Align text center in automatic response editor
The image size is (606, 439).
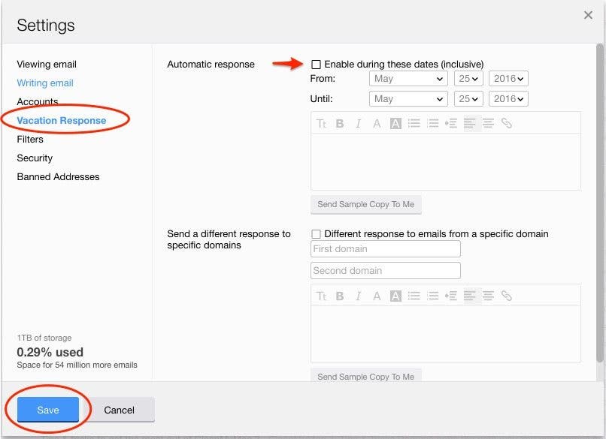(x=488, y=123)
